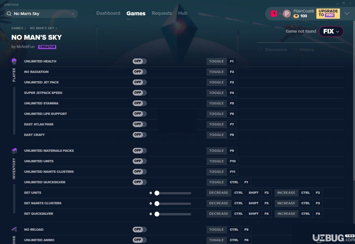Click the NO MAN'S SKY breadcrumb
This screenshot has height=244, width=355.
pos(42,28)
